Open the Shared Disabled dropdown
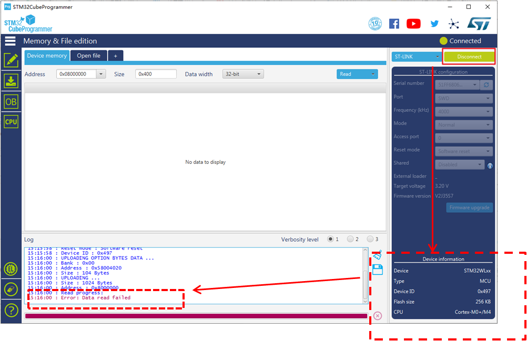 (x=460, y=164)
